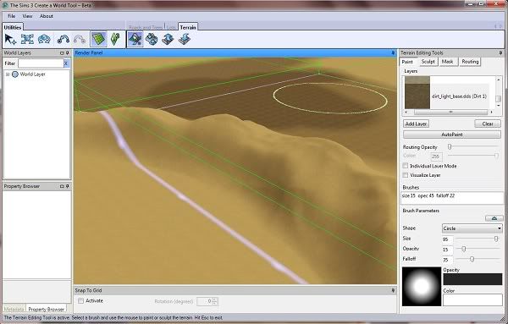This screenshot has height=324, width=508.
Task: Click the World Layers Filter text field
Action: point(41,63)
